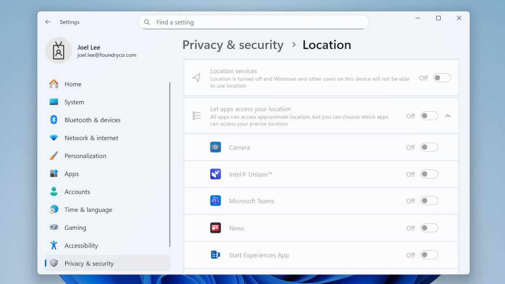This screenshot has height=284, width=505.
Task: Enable the Location services toggle
Action: click(x=441, y=78)
